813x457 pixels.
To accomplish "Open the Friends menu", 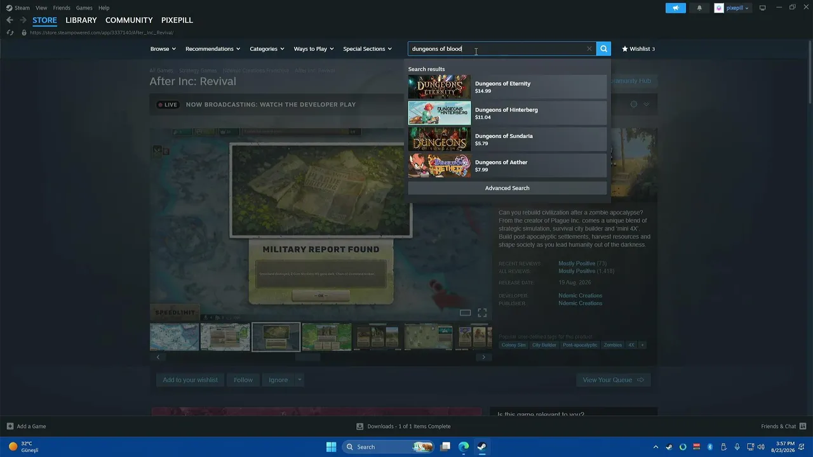I will 62,8.
